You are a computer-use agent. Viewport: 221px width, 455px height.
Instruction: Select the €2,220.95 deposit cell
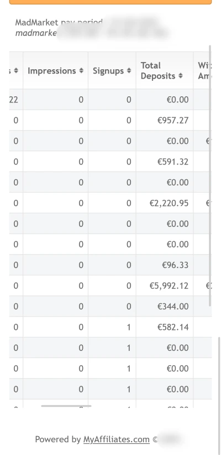click(165, 203)
